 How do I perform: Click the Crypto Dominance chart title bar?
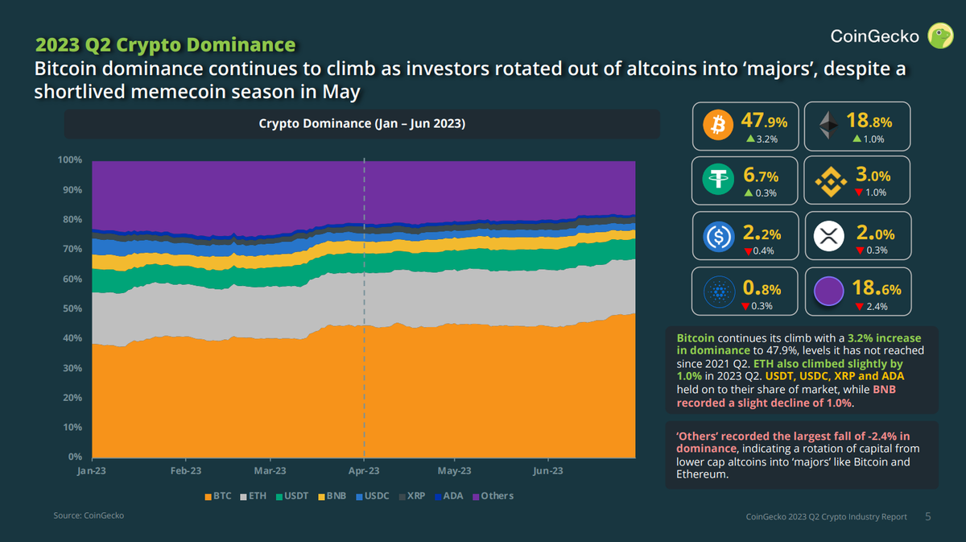[x=361, y=124]
